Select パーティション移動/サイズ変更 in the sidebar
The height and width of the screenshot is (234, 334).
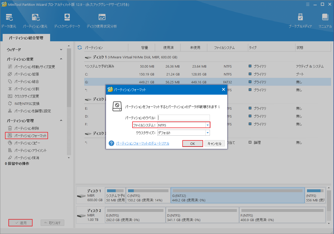[31, 67]
